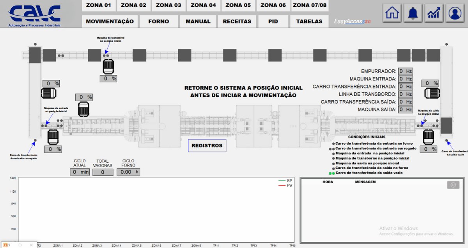Open the user login icon
The image size is (468, 248).
click(454, 14)
